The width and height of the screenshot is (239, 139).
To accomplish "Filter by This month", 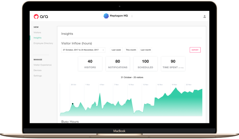I will [131, 50].
